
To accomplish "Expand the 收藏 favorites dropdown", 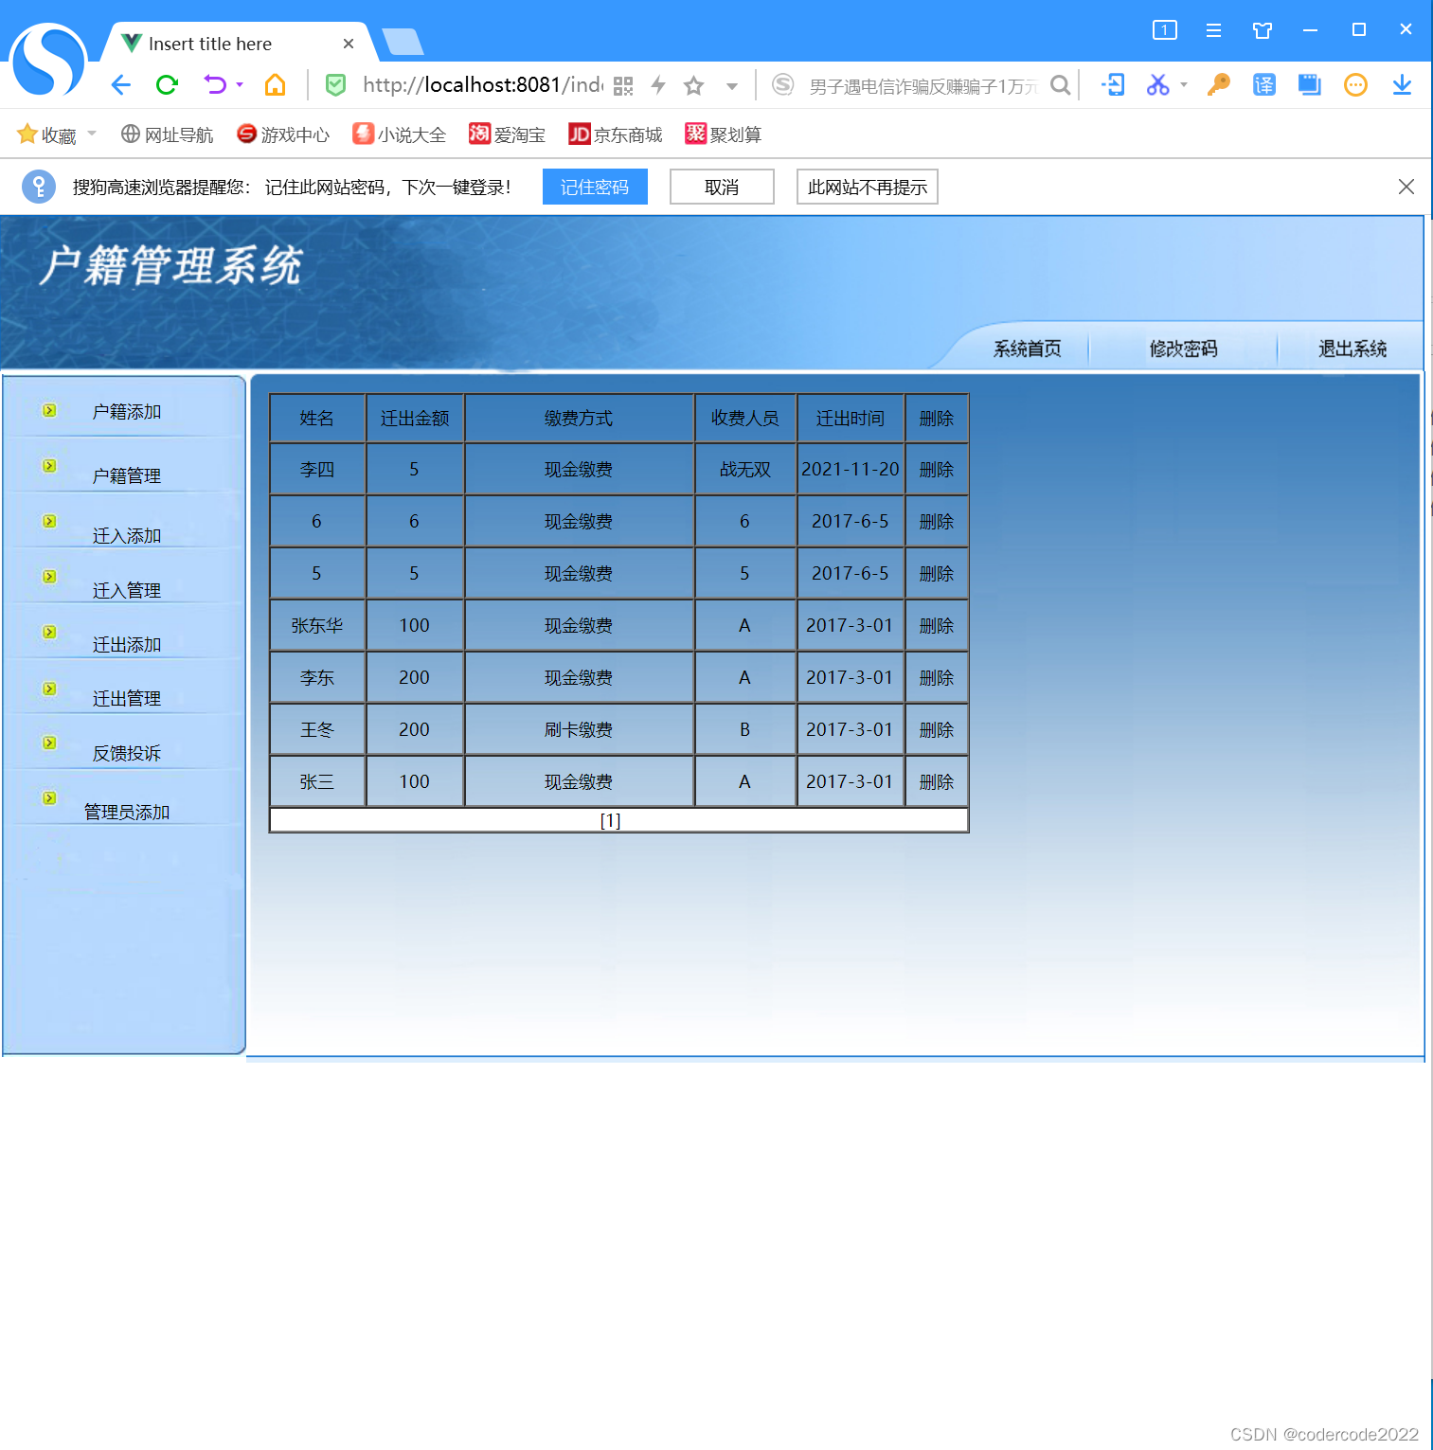I will pos(91,134).
